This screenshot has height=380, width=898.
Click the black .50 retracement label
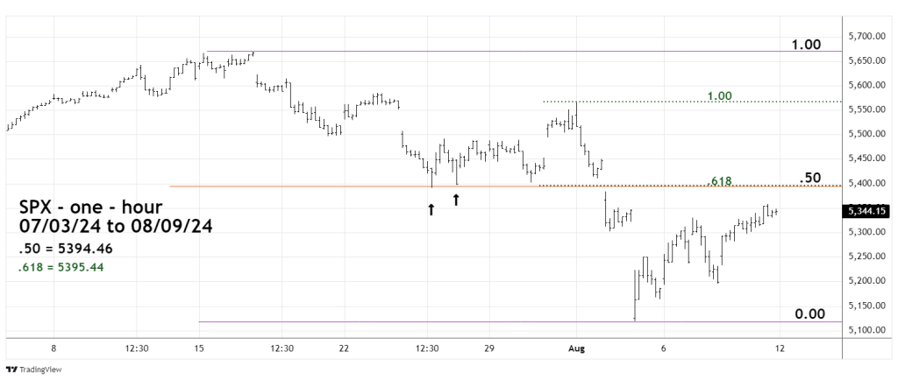click(x=810, y=178)
